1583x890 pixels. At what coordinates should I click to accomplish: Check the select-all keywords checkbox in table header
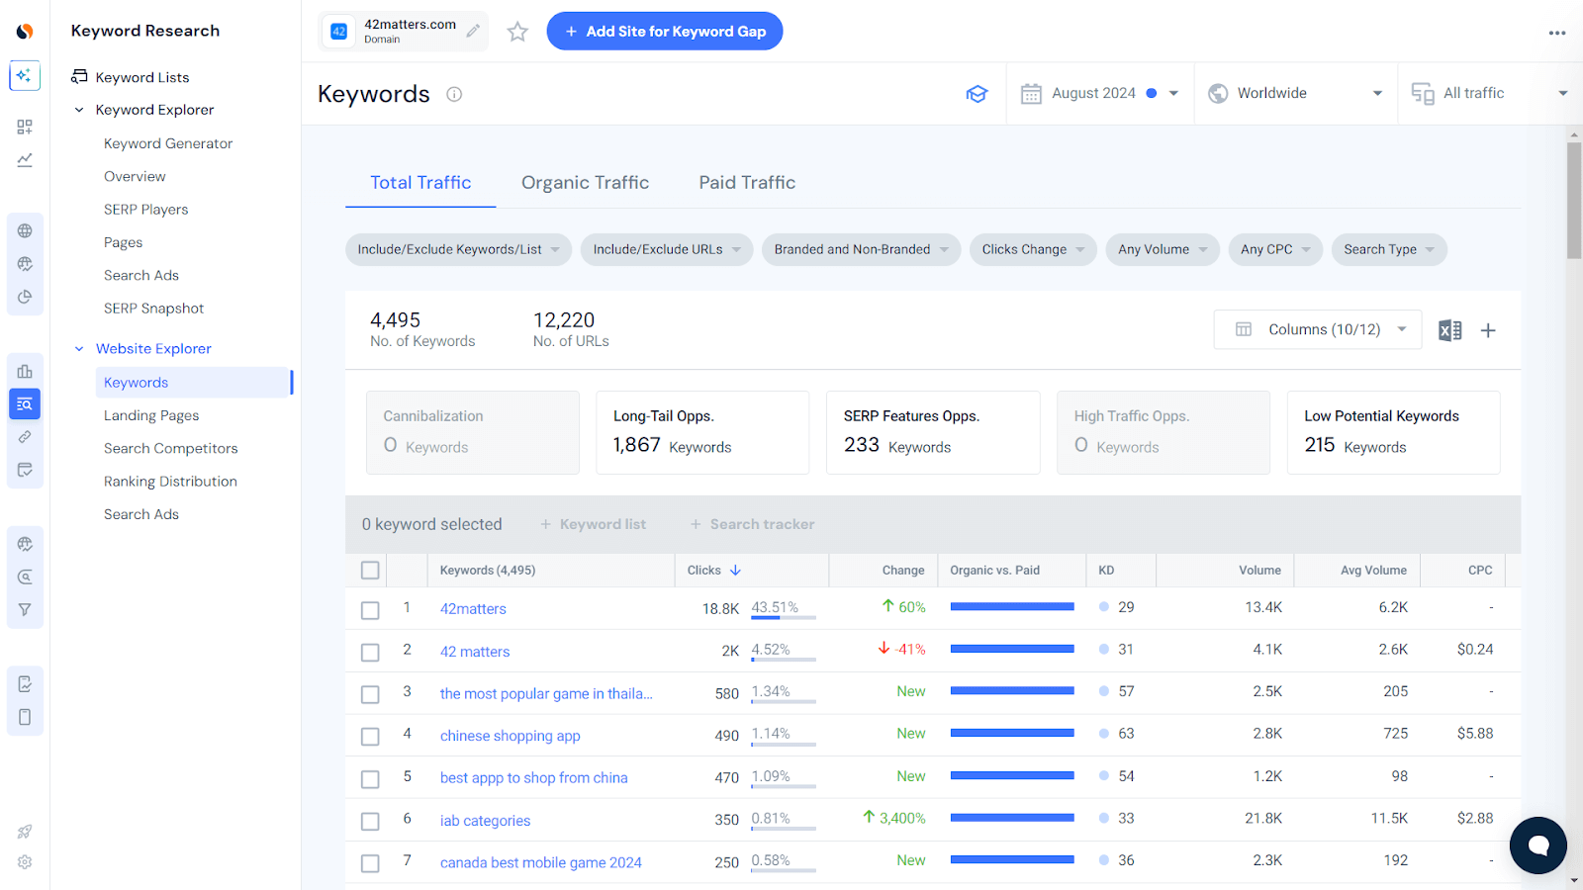point(369,570)
